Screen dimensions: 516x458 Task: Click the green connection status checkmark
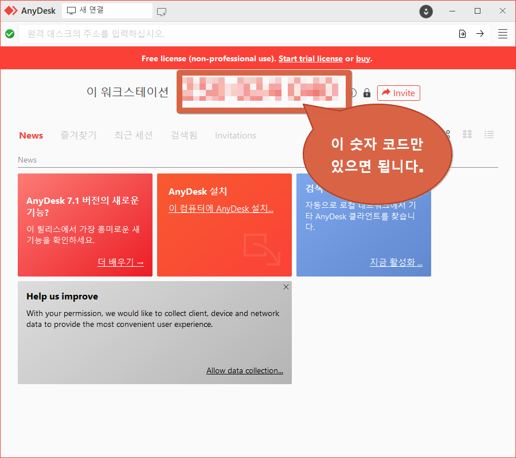pyautogui.click(x=10, y=34)
